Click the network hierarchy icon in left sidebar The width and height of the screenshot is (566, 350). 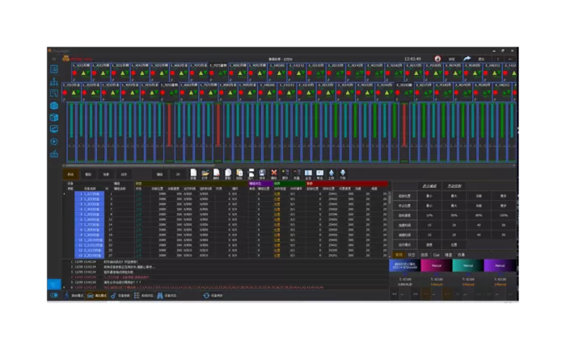tap(54, 81)
